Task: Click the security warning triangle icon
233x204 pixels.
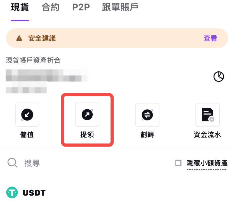Action: (19, 38)
